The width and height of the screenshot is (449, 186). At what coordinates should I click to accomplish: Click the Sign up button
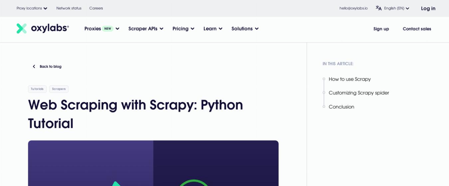click(x=381, y=29)
